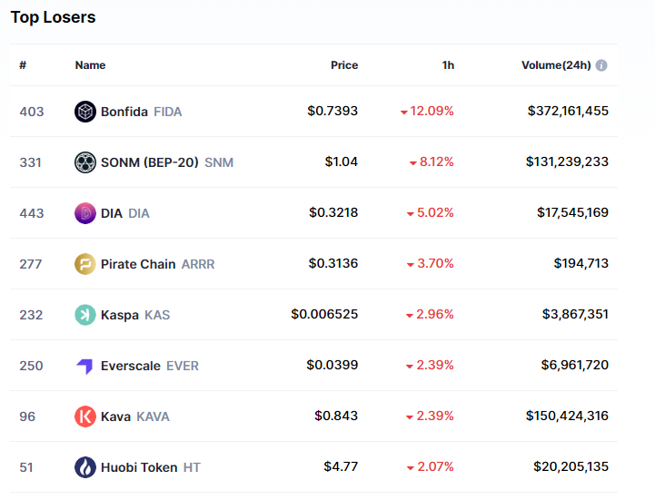The height and width of the screenshot is (500, 655).
Task: Sort by the Price column header
Action: coord(344,65)
